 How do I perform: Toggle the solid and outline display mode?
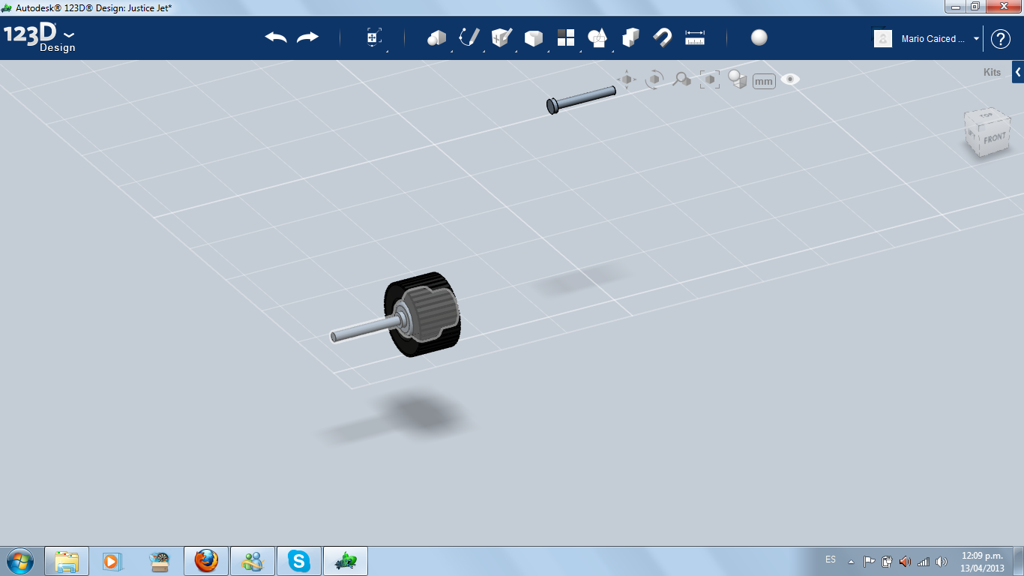coord(738,79)
